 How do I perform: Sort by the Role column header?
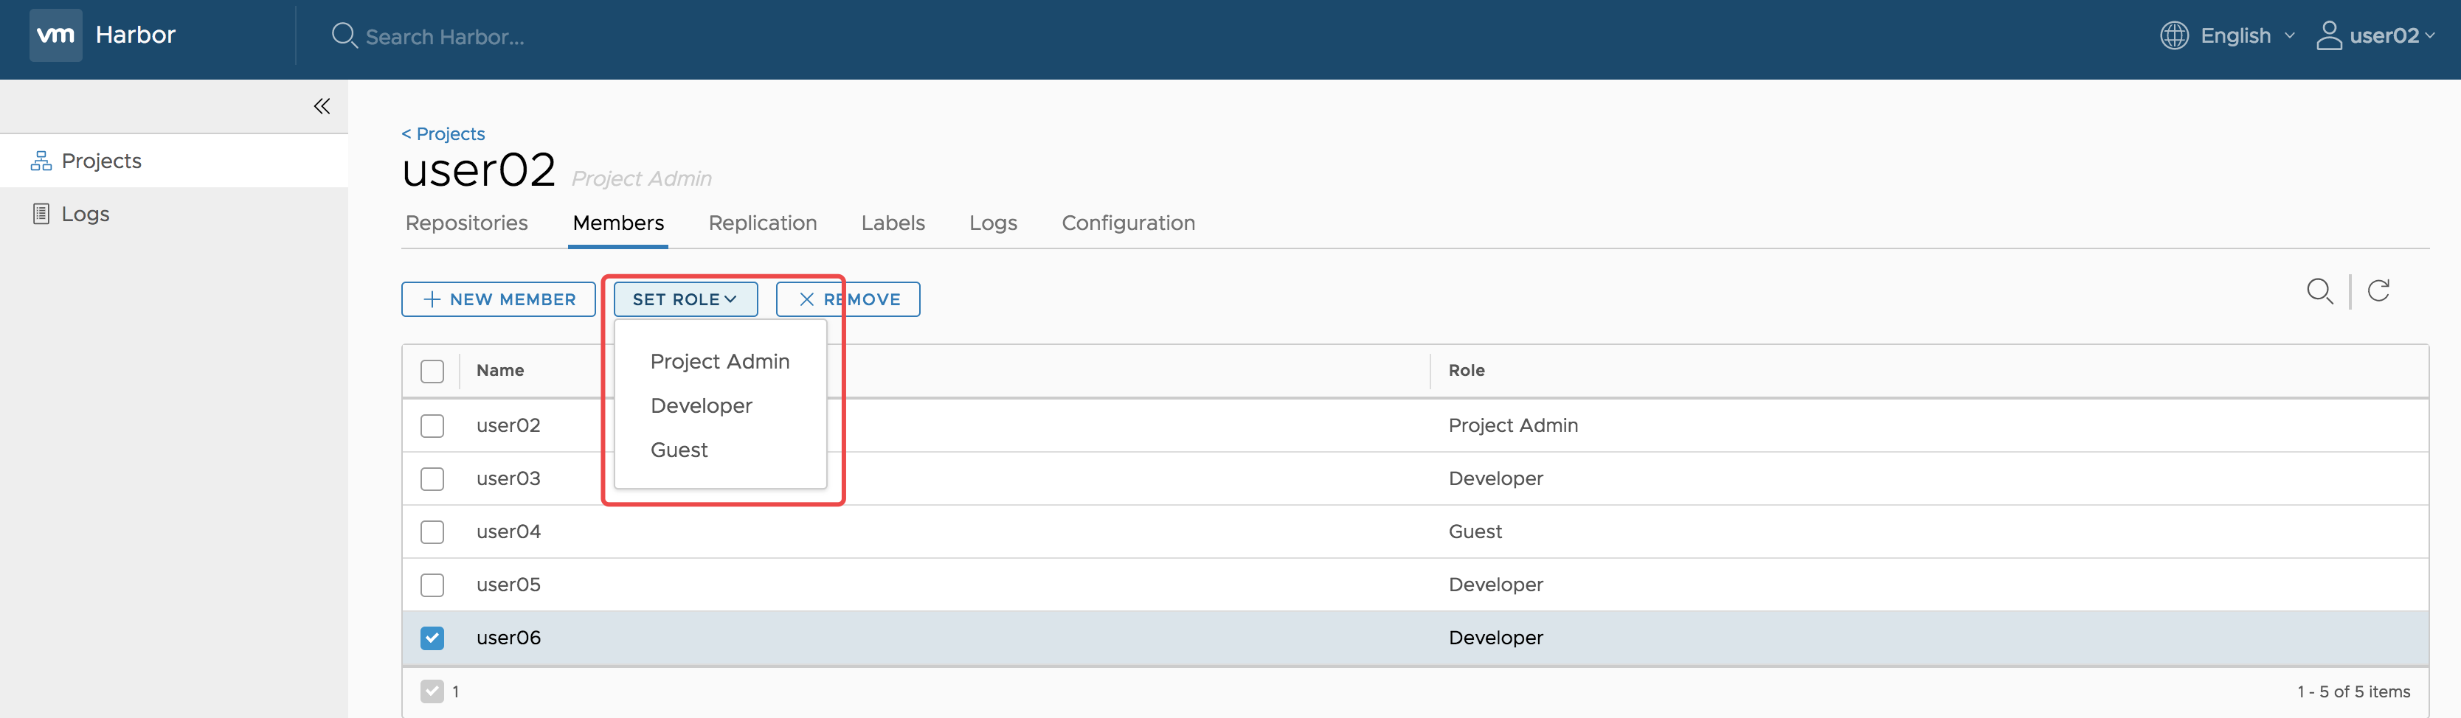point(1466,371)
